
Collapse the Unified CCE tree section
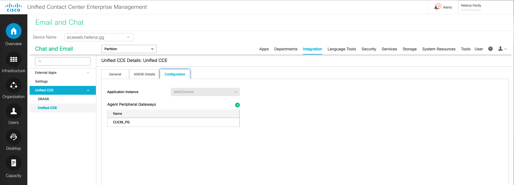pos(88,90)
